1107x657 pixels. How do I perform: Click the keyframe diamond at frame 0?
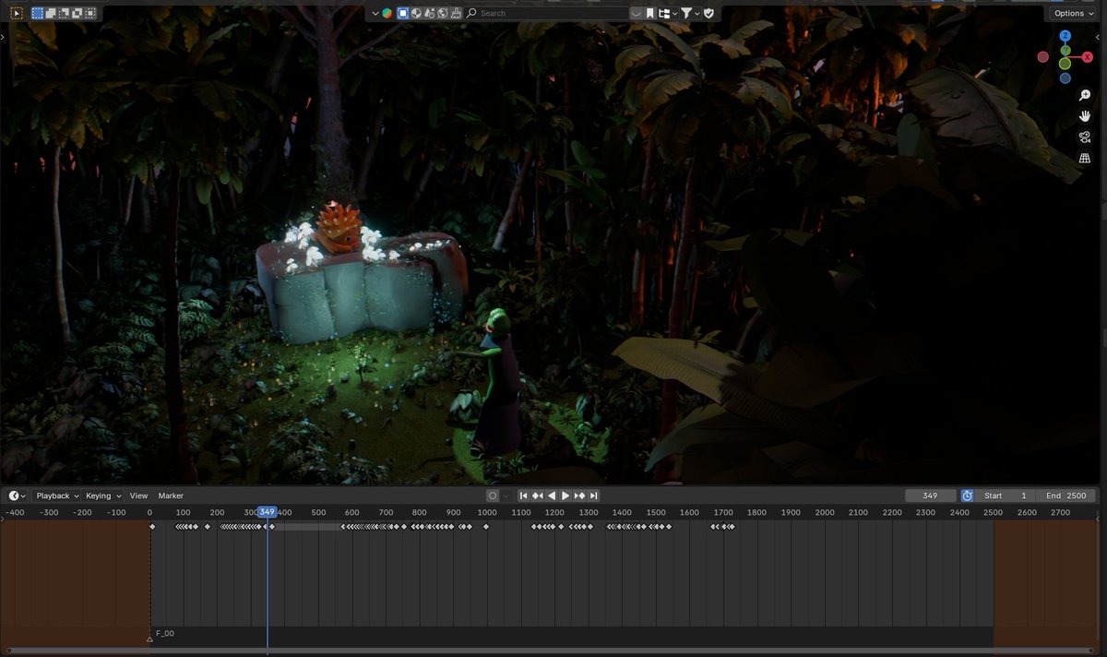[152, 527]
